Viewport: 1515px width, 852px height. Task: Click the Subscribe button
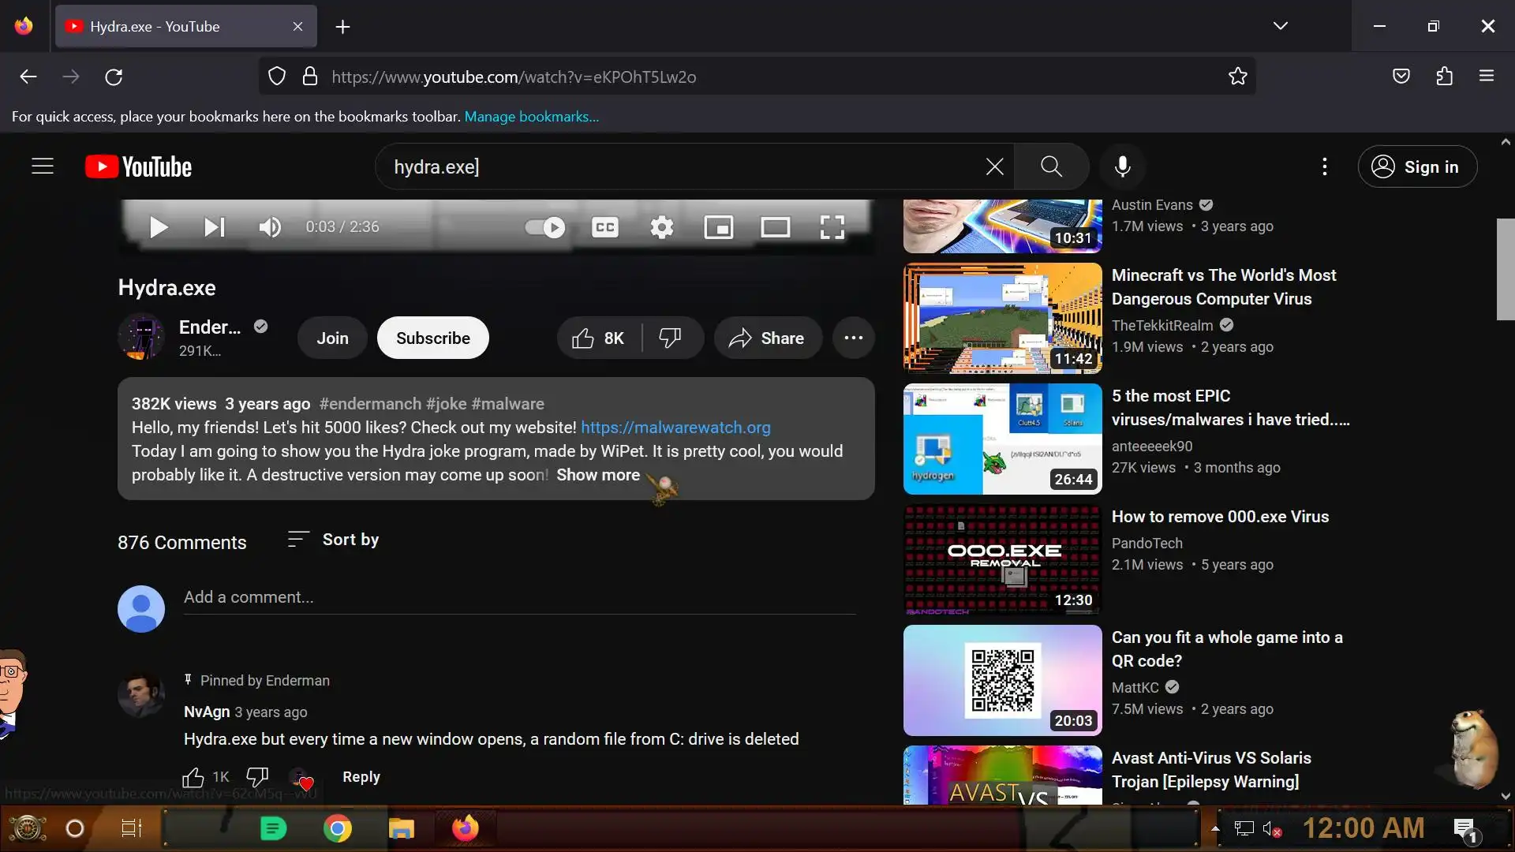(x=432, y=338)
